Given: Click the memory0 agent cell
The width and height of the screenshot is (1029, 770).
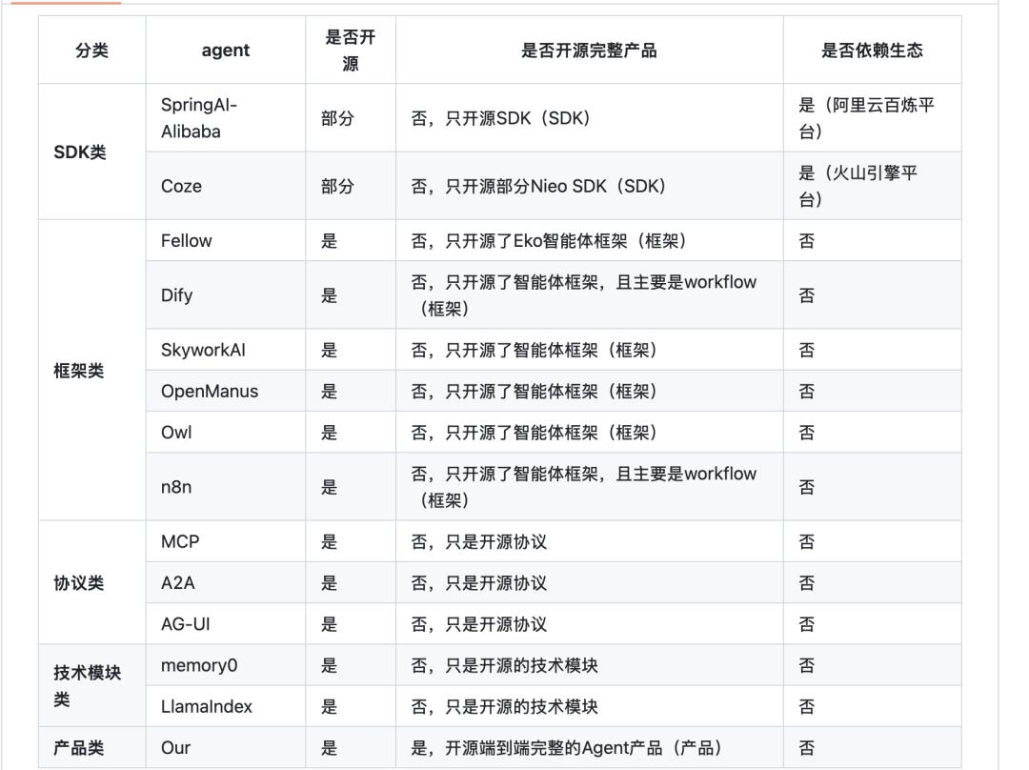Looking at the screenshot, I should click(x=225, y=665).
